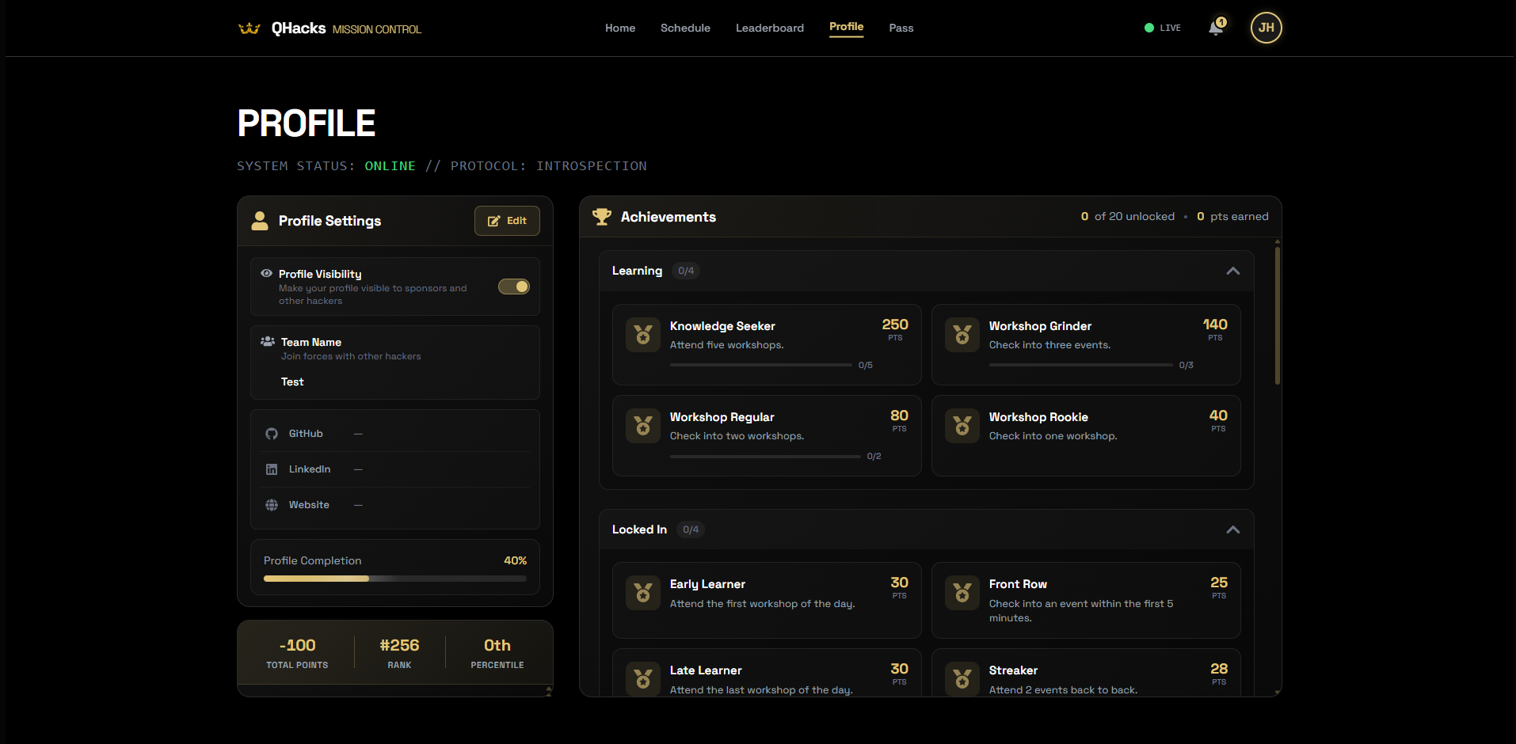Collapse the Locked In achievements section
This screenshot has width=1516, height=744.
pos(1232,530)
